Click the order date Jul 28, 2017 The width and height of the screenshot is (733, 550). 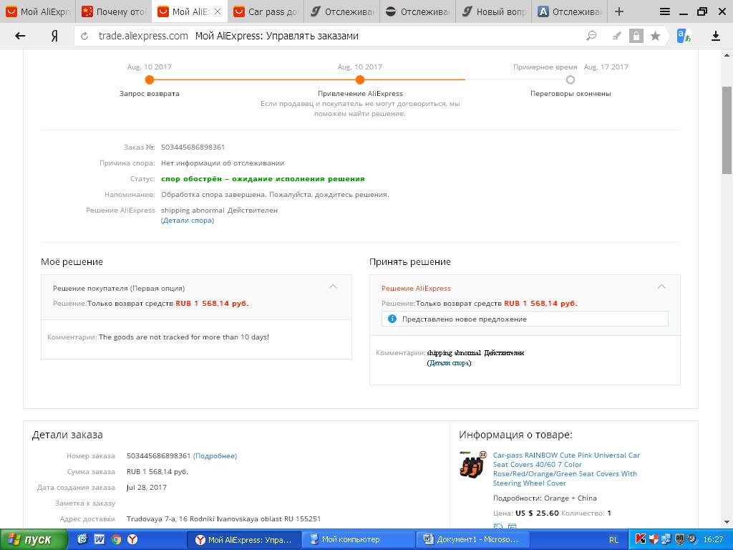146,488
